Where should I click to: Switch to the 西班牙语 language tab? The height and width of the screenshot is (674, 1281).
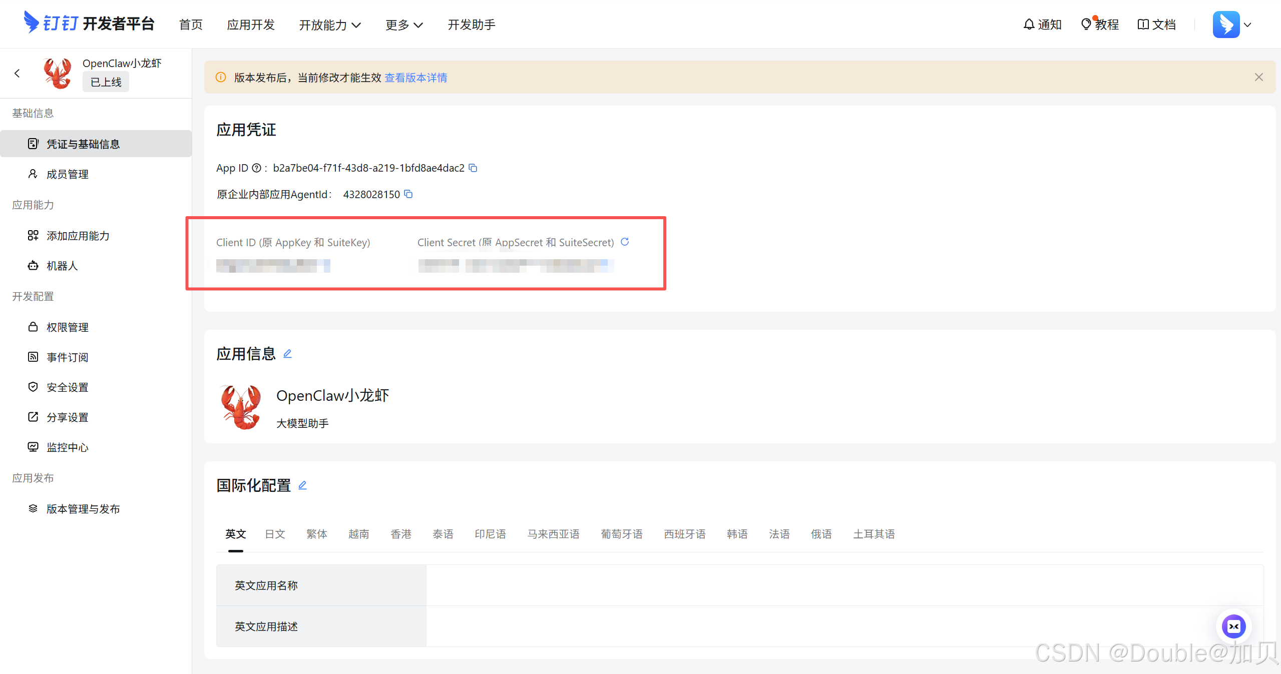685,534
